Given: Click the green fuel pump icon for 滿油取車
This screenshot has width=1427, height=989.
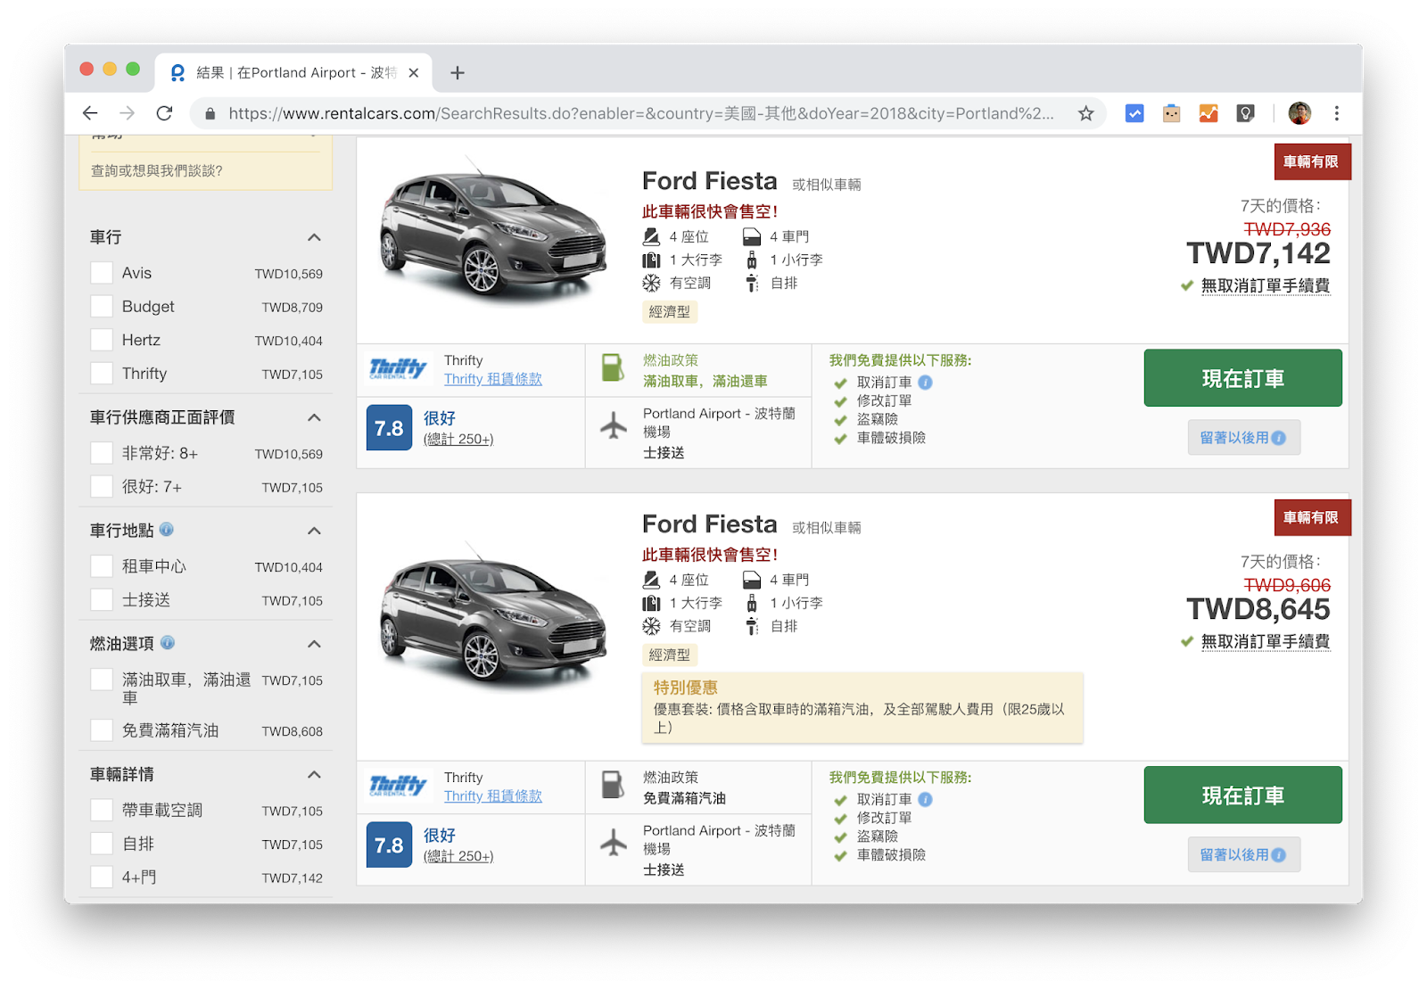Looking at the screenshot, I should pos(613,367).
